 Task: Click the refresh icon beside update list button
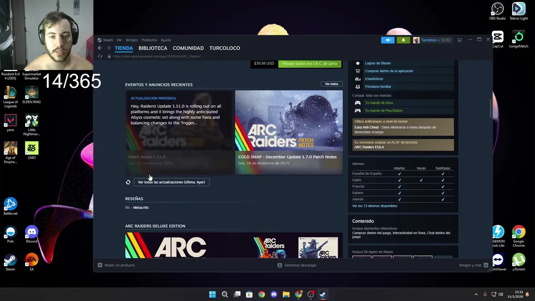click(128, 182)
